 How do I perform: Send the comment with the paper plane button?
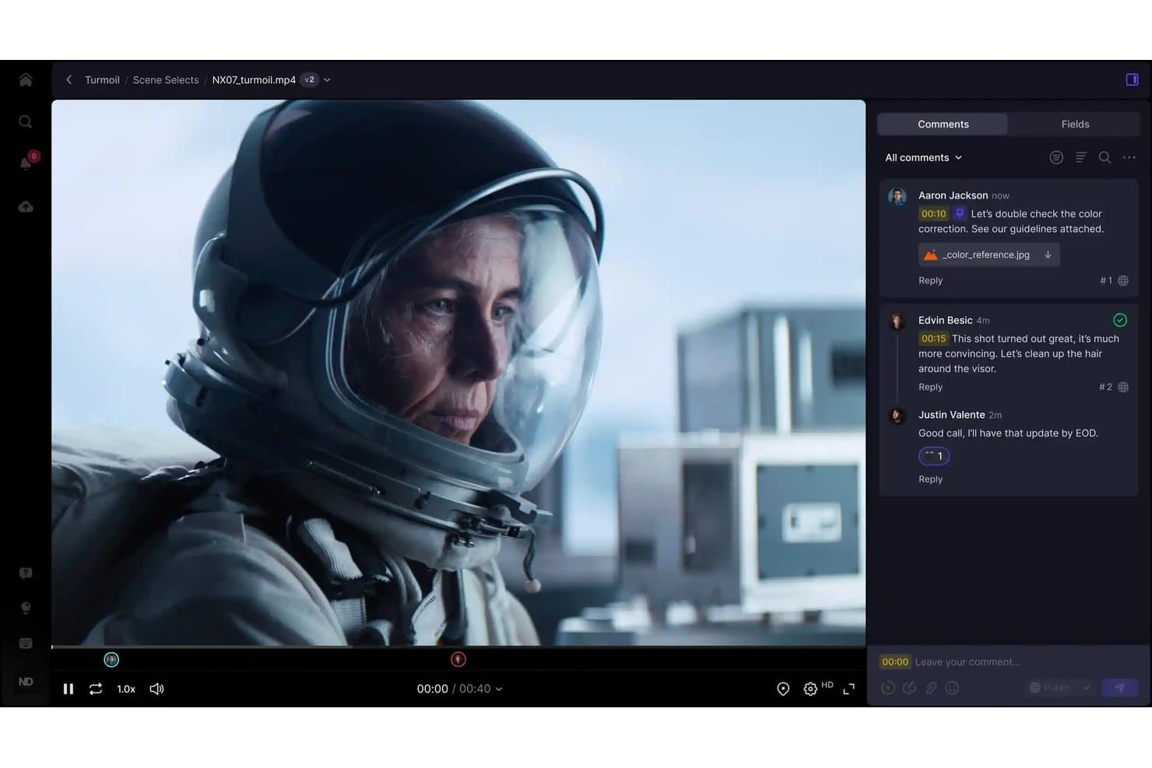(1120, 688)
